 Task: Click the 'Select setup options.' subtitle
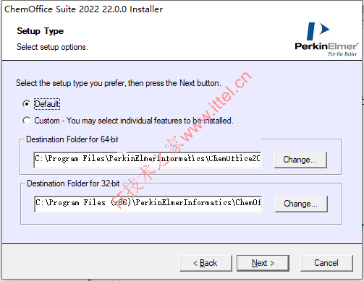(x=52, y=47)
